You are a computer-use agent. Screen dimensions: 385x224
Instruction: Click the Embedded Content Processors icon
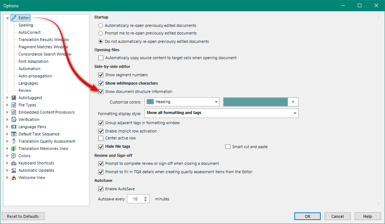[14, 112]
